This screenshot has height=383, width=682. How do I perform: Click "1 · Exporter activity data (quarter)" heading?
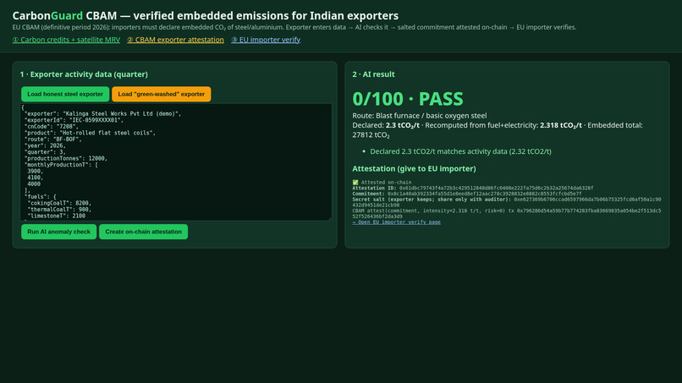(84, 74)
